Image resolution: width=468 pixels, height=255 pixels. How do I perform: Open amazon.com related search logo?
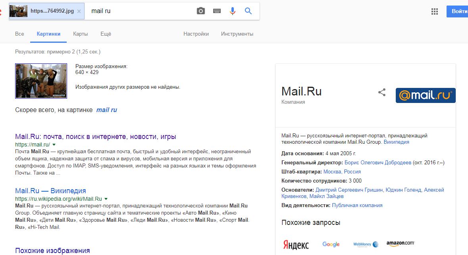pyautogui.click(x=400, y=244)
